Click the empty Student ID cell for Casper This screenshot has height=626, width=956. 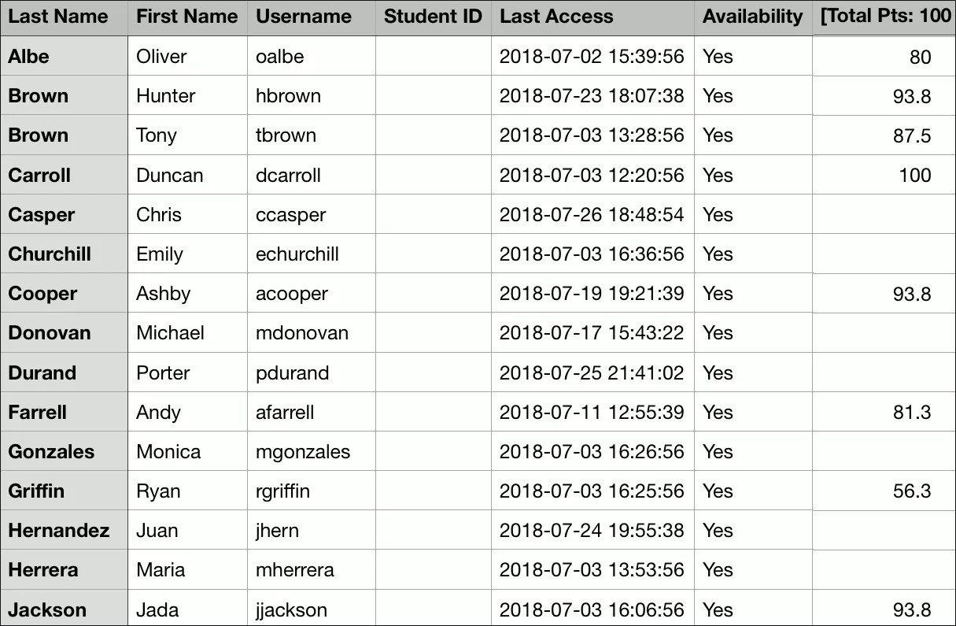click(x=433, y=215)
